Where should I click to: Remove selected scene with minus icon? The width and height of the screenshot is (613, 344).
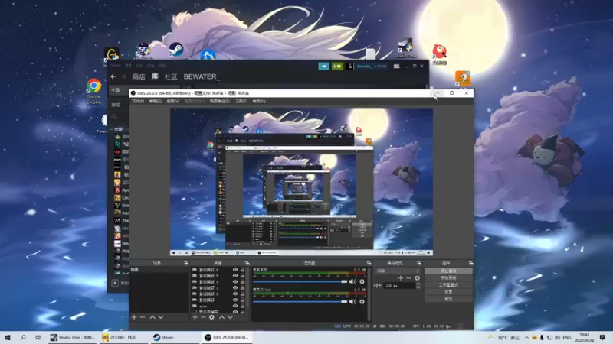(x=143, y=317)
